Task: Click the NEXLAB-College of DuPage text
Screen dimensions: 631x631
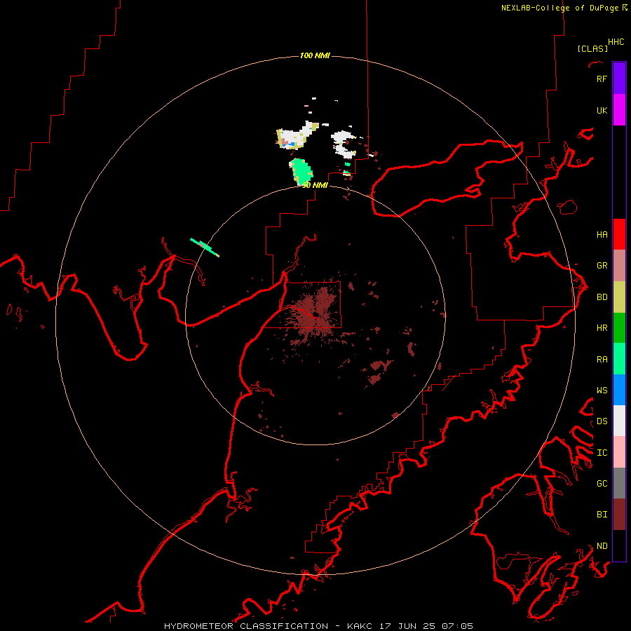Action: click(x=559, y=8)
